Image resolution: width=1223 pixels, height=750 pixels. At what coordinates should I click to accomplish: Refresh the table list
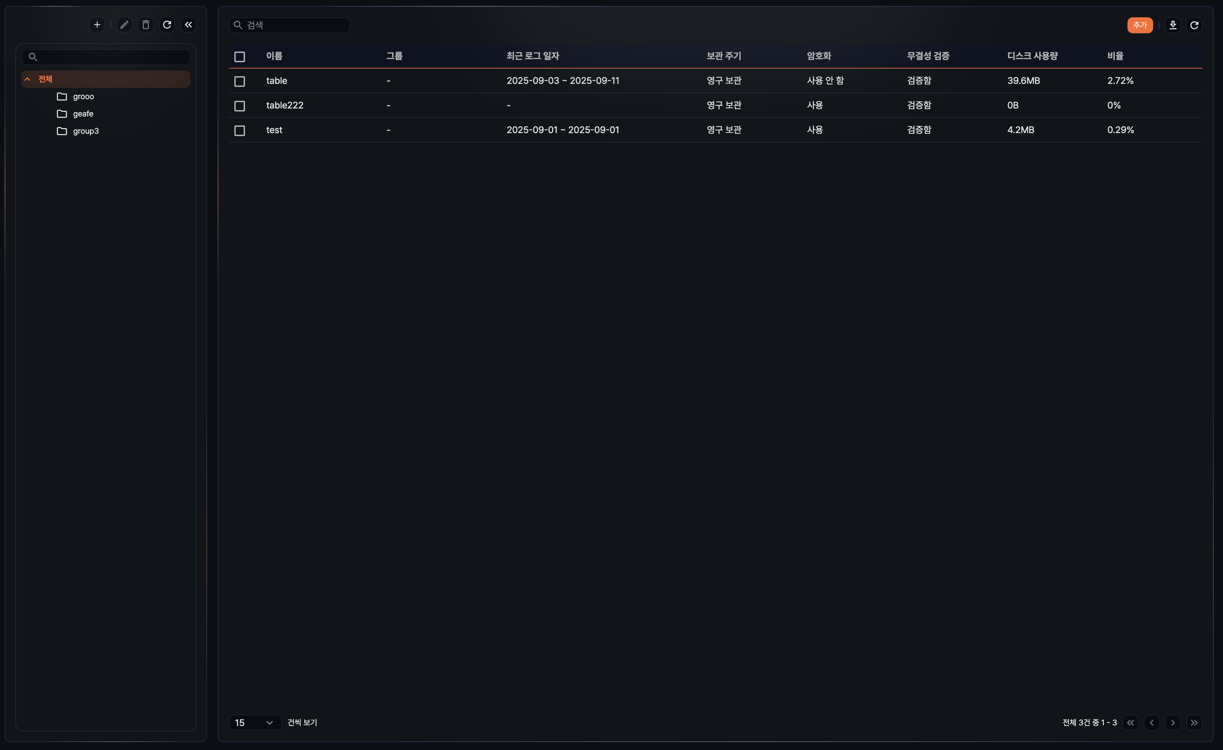(x=1194, y=25)
